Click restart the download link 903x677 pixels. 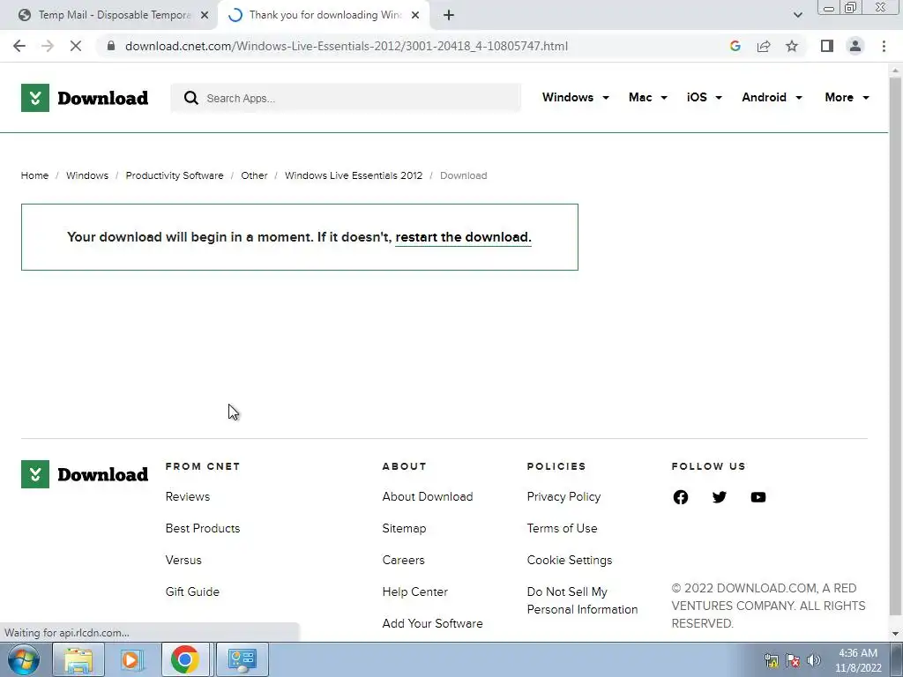point(463,237)
